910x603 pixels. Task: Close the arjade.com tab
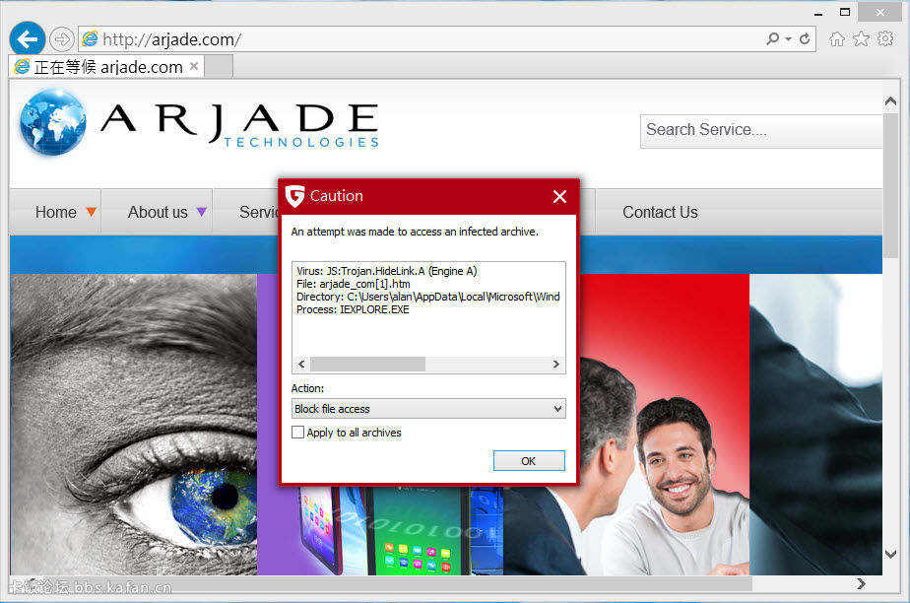194,66
